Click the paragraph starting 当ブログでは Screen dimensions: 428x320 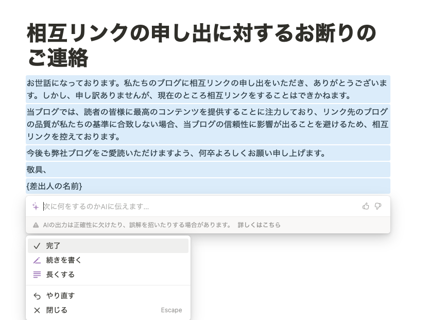208,124
